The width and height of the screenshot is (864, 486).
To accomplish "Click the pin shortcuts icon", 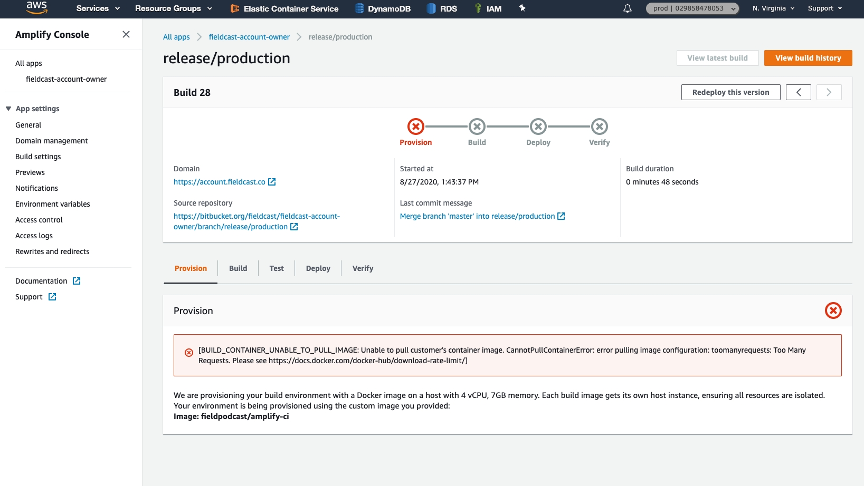I will 522,8.
